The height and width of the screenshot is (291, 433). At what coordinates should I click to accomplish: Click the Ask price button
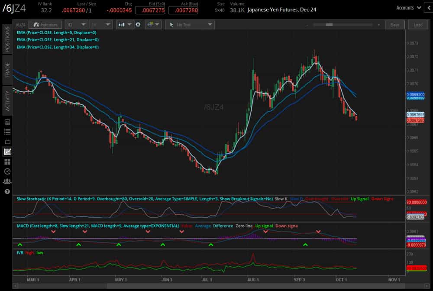184,10
